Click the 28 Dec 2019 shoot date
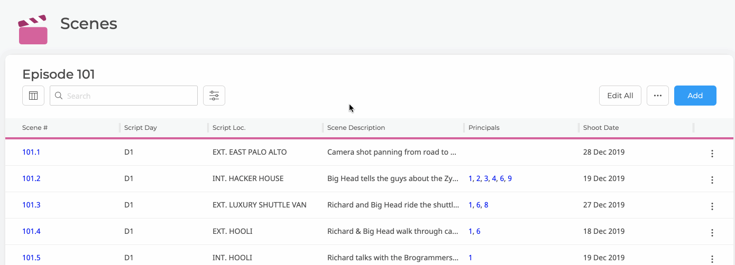Image resolution: width=735 pixels, height=265 pixels. 604,152
